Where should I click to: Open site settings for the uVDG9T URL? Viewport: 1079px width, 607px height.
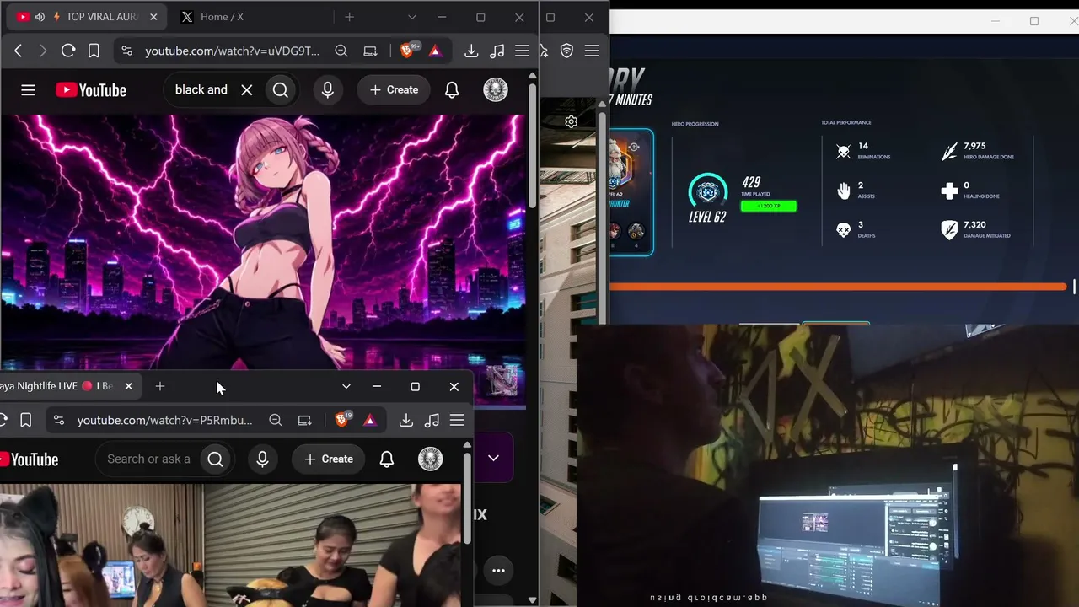tap(126, 51)
